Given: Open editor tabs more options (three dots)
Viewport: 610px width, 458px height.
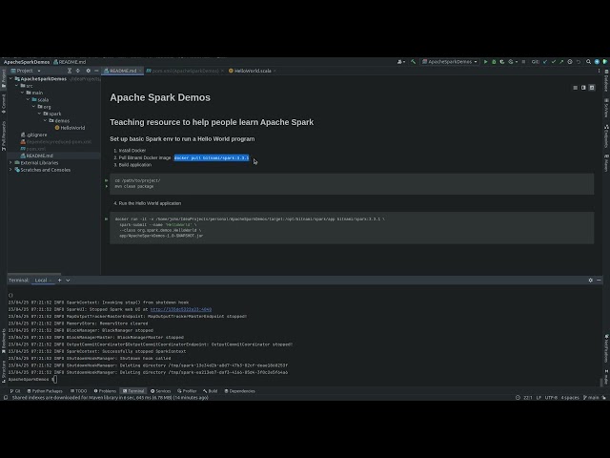Looking at the screenshot, I should (x=599, y=71).
